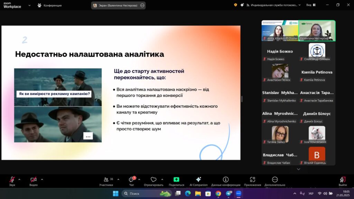This screenshot has width=354, height=199.
Task: Open Microsoft Store from the taskbar
Action: [208, 193]
